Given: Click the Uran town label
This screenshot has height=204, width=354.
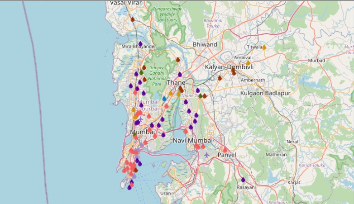Looking at the screenshot, I should tap(166, 193).
